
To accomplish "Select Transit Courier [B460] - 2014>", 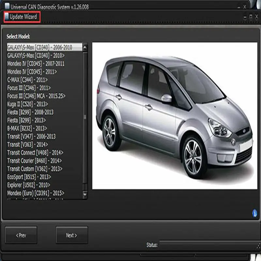I will coord(44,161).
